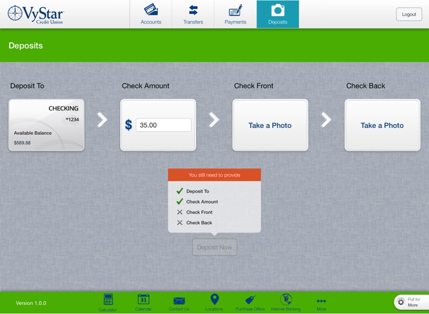Open Internet Banking globe icon

(285, 302)
